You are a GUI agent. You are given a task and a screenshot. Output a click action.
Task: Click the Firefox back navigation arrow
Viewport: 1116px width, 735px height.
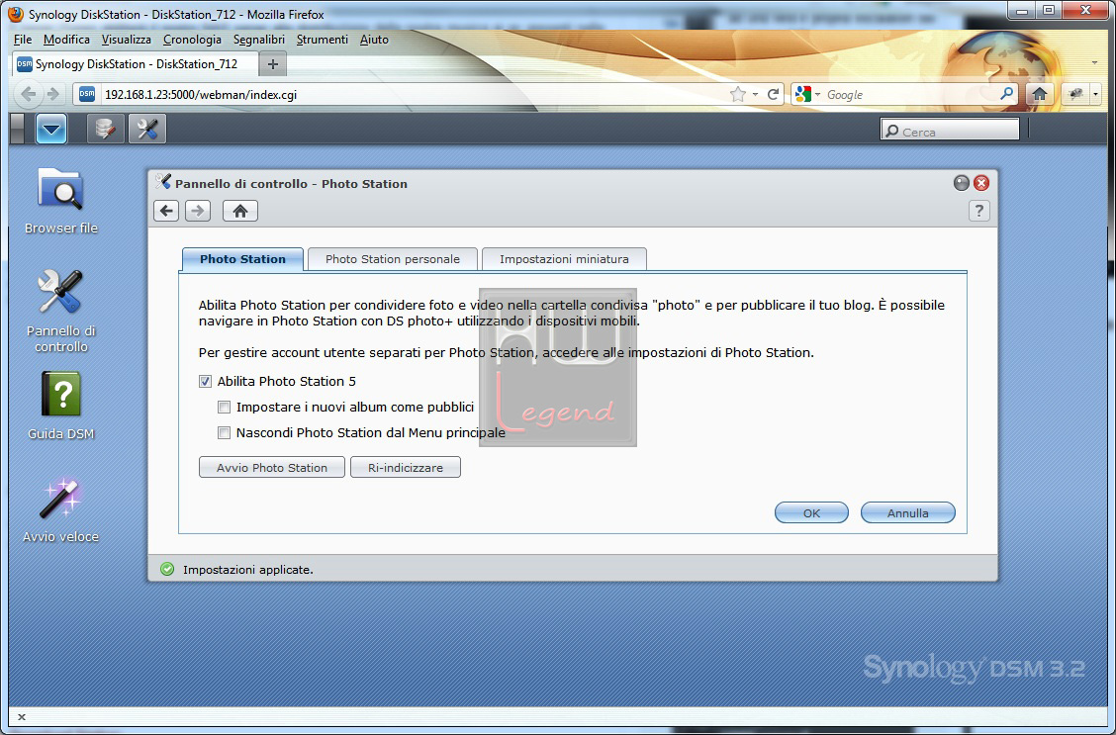point(29,94)
